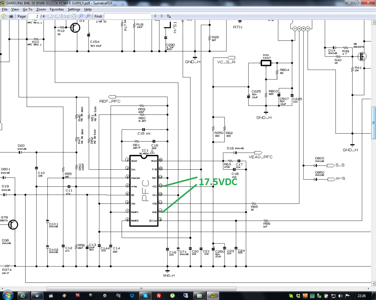Zoom out with the magnifier minus icon
This screenshot has height=300, width=376.
pyautogui.click(x=81, y=16)
